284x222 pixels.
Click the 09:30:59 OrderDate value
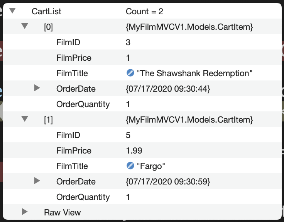pyautogui.click(x=168, y=182)
